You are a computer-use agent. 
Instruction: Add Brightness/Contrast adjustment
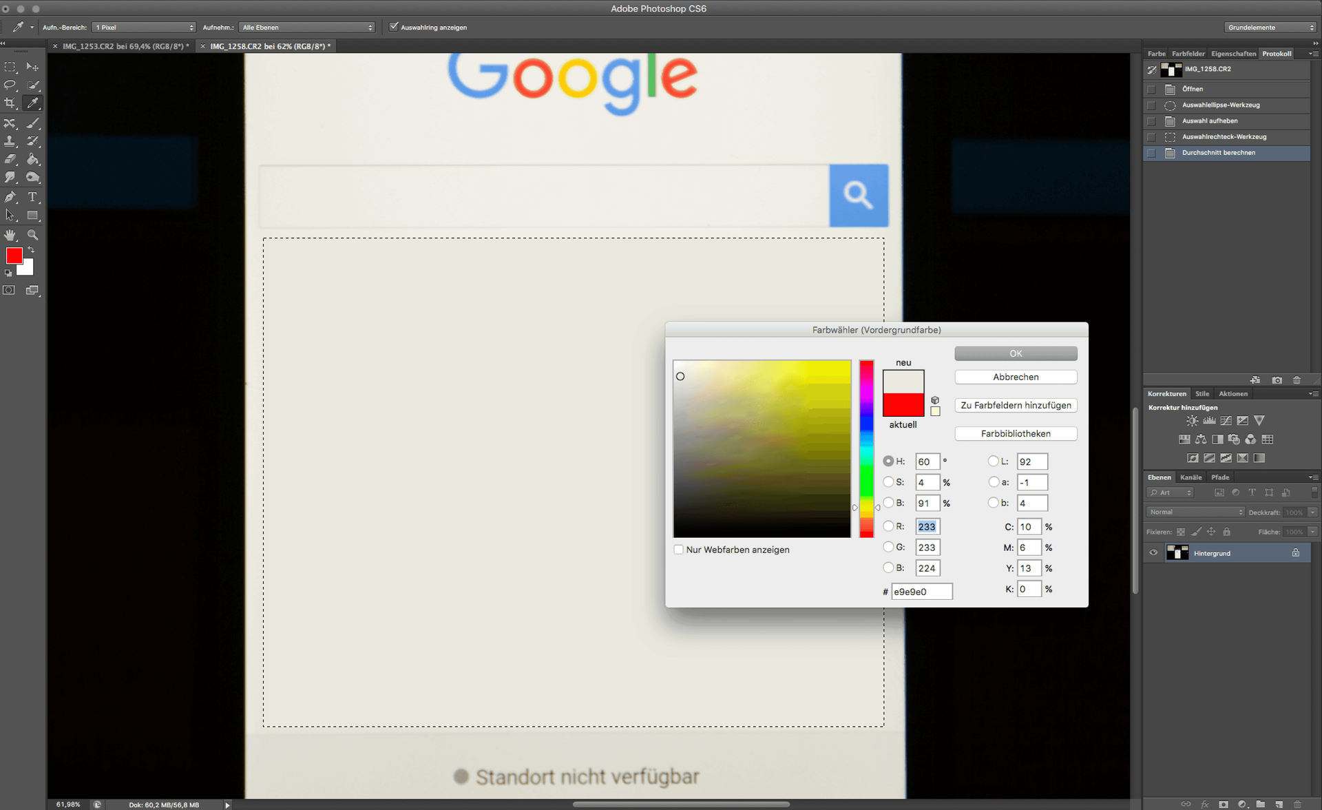coord(1192,421)
